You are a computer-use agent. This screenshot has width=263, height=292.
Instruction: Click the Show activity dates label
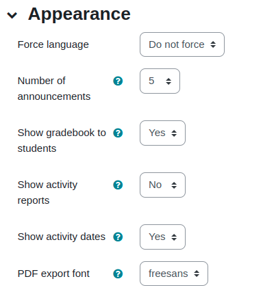tap(62, 237)
